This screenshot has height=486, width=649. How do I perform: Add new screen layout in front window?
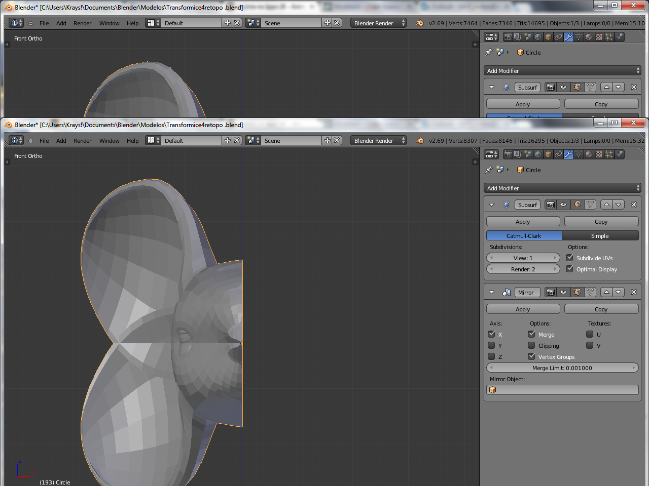coord(228,140)
